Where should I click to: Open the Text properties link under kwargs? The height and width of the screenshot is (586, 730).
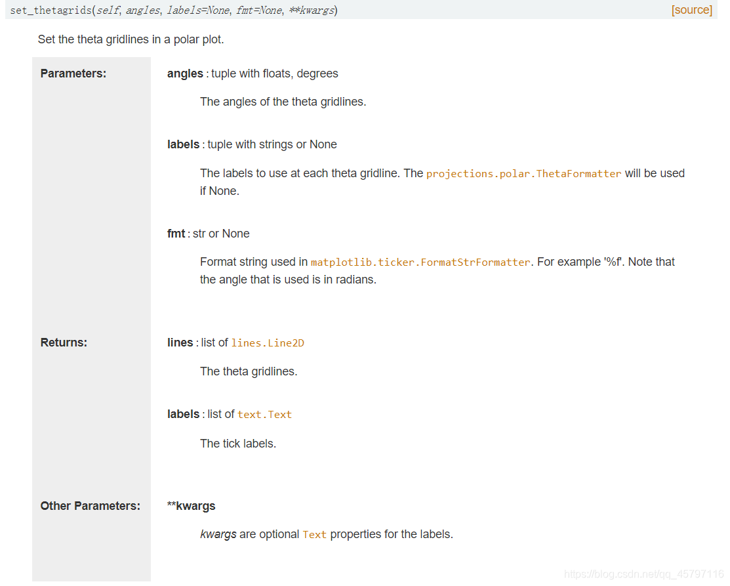[x=315, y=535]
